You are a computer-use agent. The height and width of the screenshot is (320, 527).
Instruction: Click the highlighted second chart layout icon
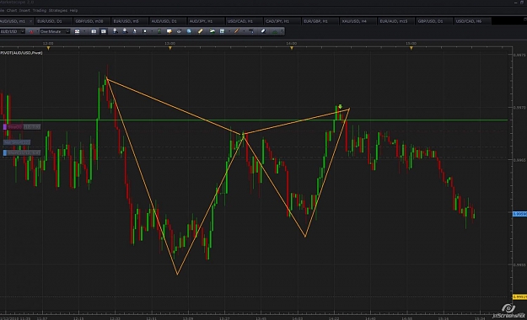104,31
